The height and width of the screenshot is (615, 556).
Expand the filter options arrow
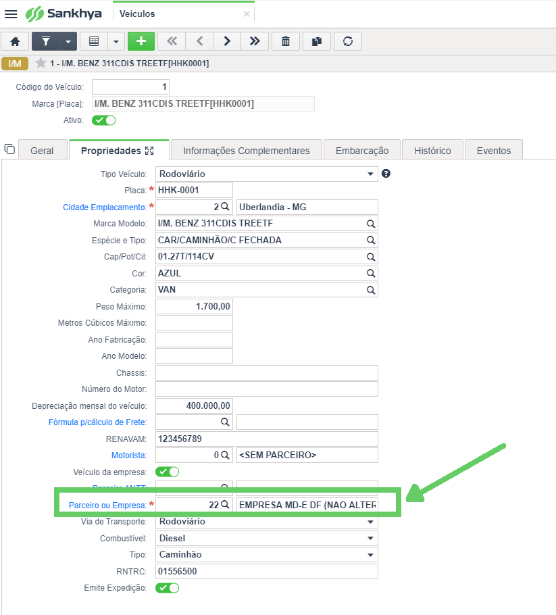tap(68, 41)
